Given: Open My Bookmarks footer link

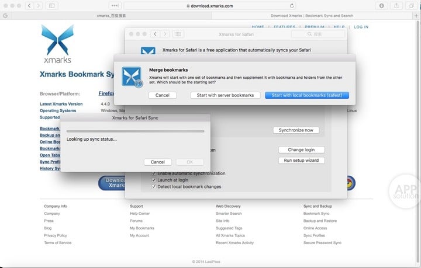Looking at the screenshot, I should (x=142, y=228).
